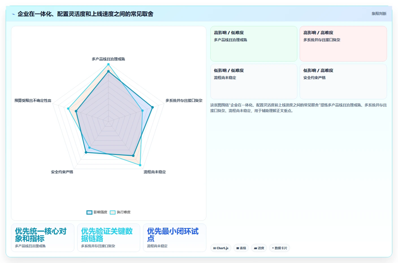
Task: Click radar axis label 安全约束严格
Action: [62, 172]
